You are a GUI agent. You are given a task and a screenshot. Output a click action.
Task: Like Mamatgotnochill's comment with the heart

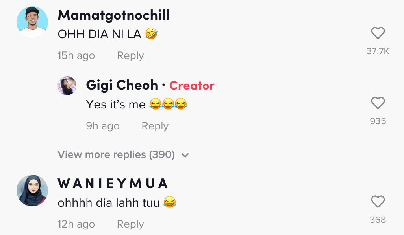tap(378, 33)
